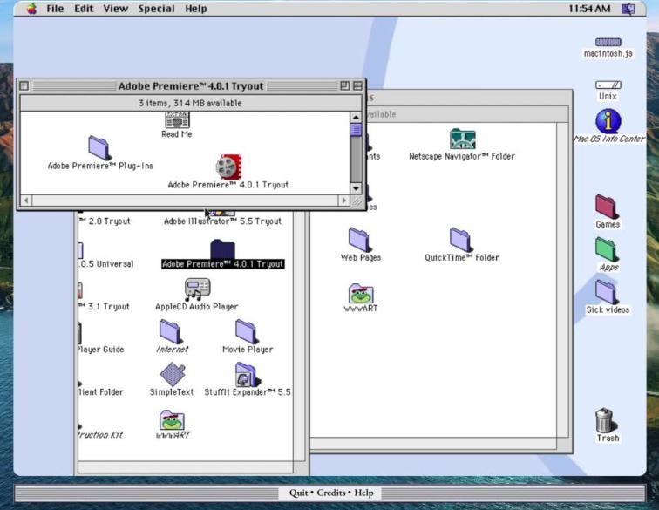Open the QuickTime Folder icon
The image size is (659, 510).
[461, 240]
